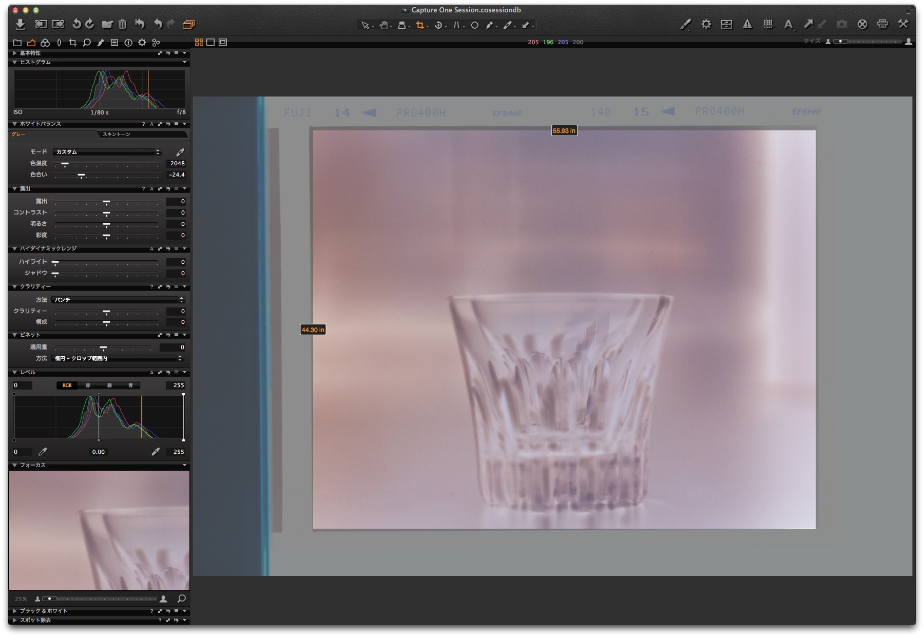Open the 方法 パンチ dropdown
This screenshot has width=924, height=637.
coord(118,300)
